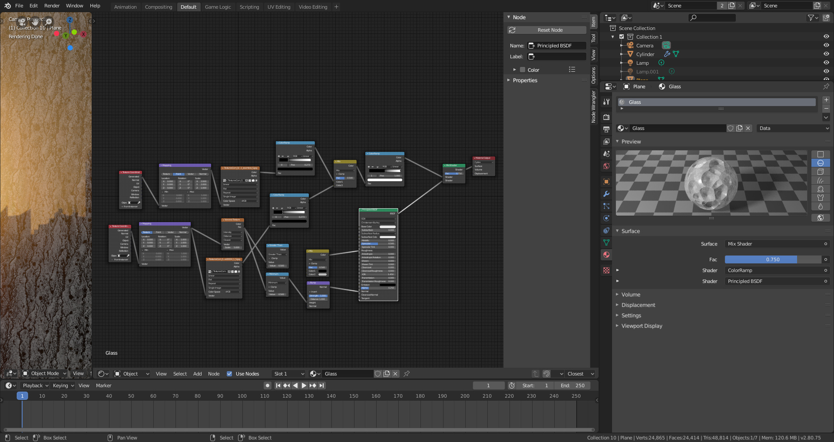This screenshot has width=834, height=442.
Task: Open the Object properties tab
Action: [606, 182]
